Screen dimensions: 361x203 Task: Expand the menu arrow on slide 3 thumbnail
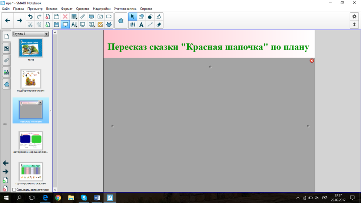tap(40, 102)
